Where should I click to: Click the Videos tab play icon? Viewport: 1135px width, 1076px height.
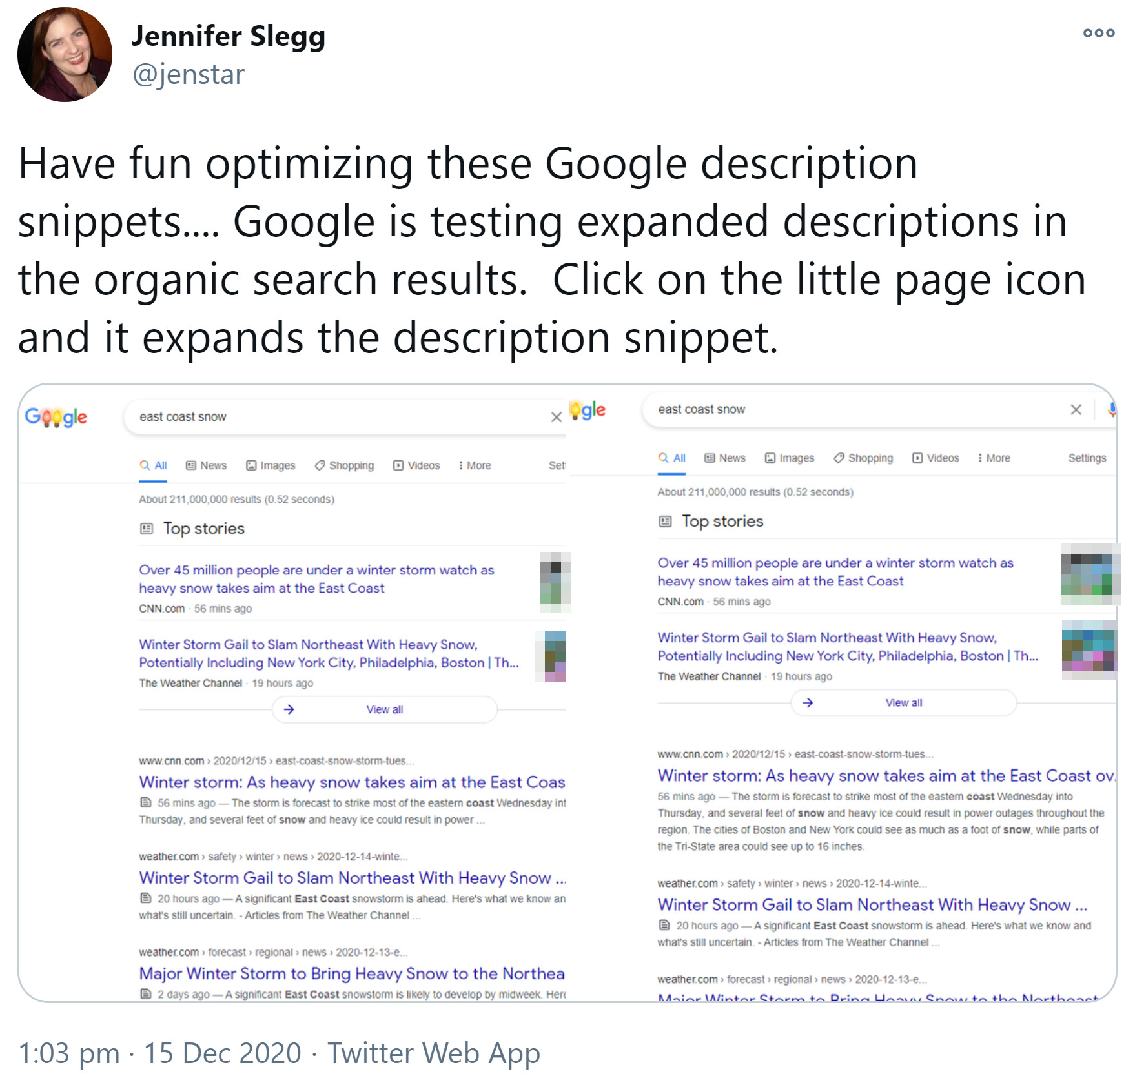click(x=398, y=465)
